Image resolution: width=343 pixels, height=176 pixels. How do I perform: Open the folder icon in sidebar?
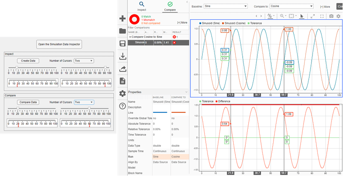click(123, 31)
